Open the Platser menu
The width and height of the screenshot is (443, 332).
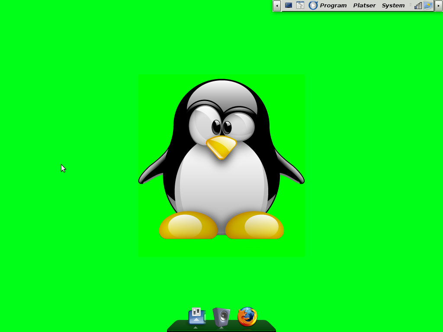point(364,5)
